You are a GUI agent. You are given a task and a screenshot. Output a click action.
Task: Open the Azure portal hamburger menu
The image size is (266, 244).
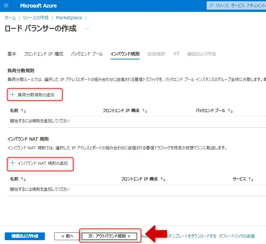coord(6,6)
